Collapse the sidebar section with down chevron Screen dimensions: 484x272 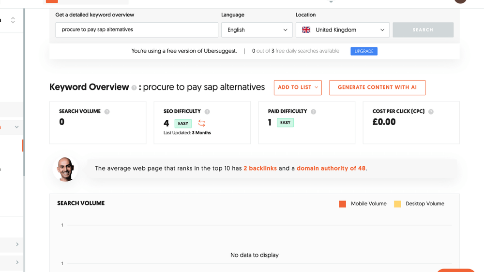16,127
